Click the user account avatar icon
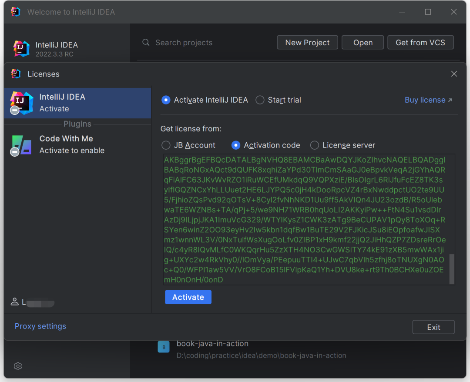The height and width of the screenshot is (382, 470). 15,302
